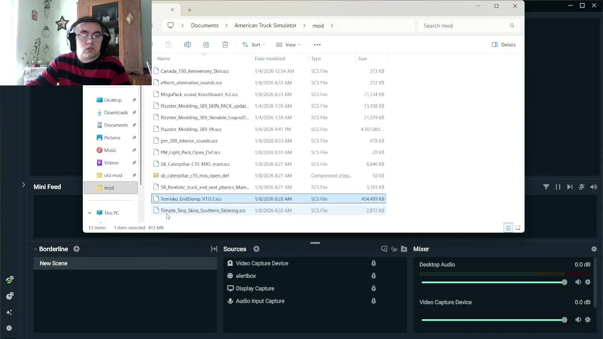Click the sparkle AI icon in left sidebar
The width and height of the screenshot is (603, 339).
9,312
